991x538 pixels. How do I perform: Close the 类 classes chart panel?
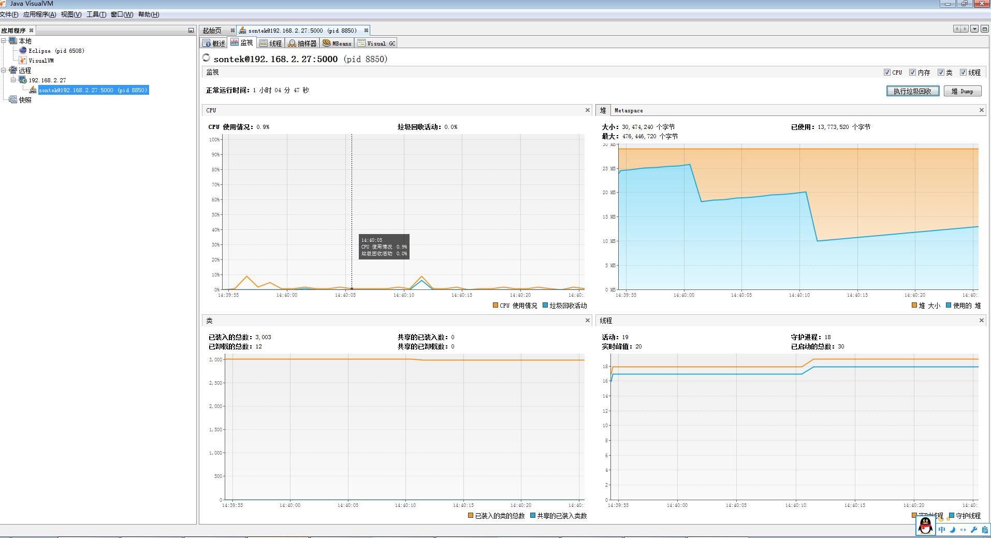588,320
